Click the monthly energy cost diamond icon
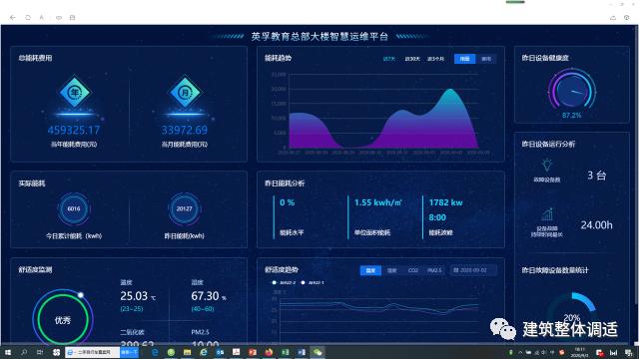639x359 pixels. (x=185, y=93)
